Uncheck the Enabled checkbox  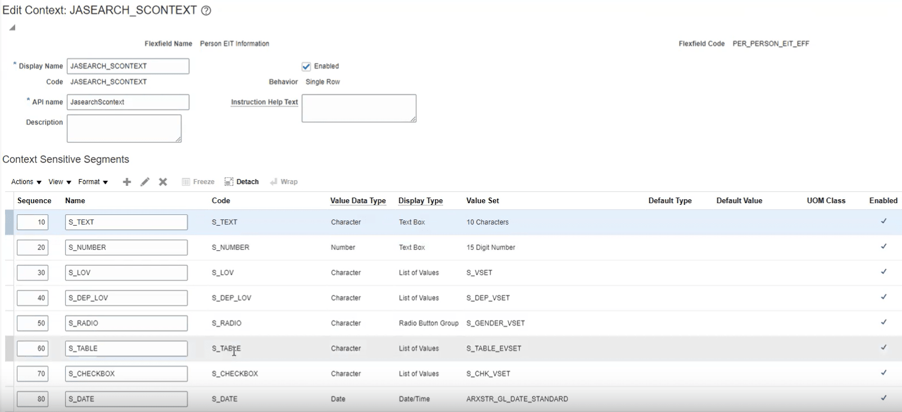306,67
